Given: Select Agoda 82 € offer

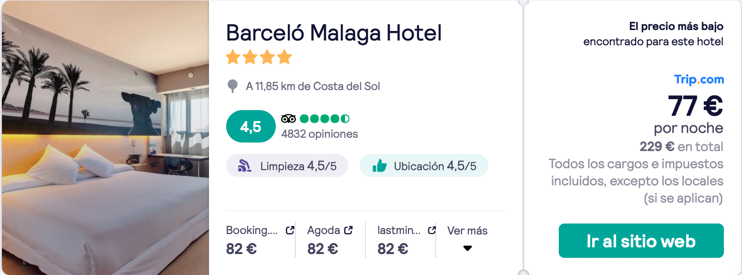Looking at the screenshot, I should (x=330, y=240).
